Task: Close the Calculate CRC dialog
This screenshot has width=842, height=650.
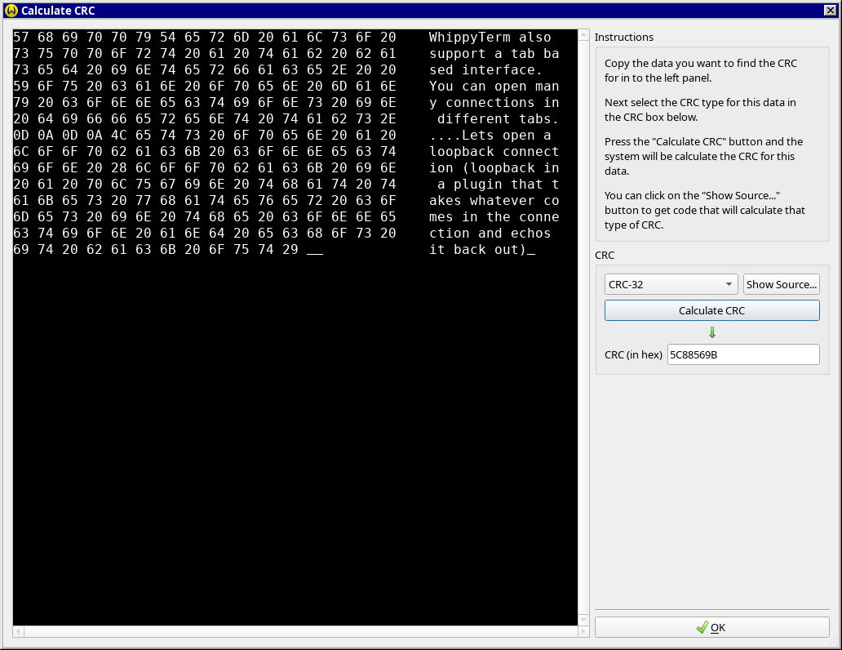Action: click(x=831, y=11)
